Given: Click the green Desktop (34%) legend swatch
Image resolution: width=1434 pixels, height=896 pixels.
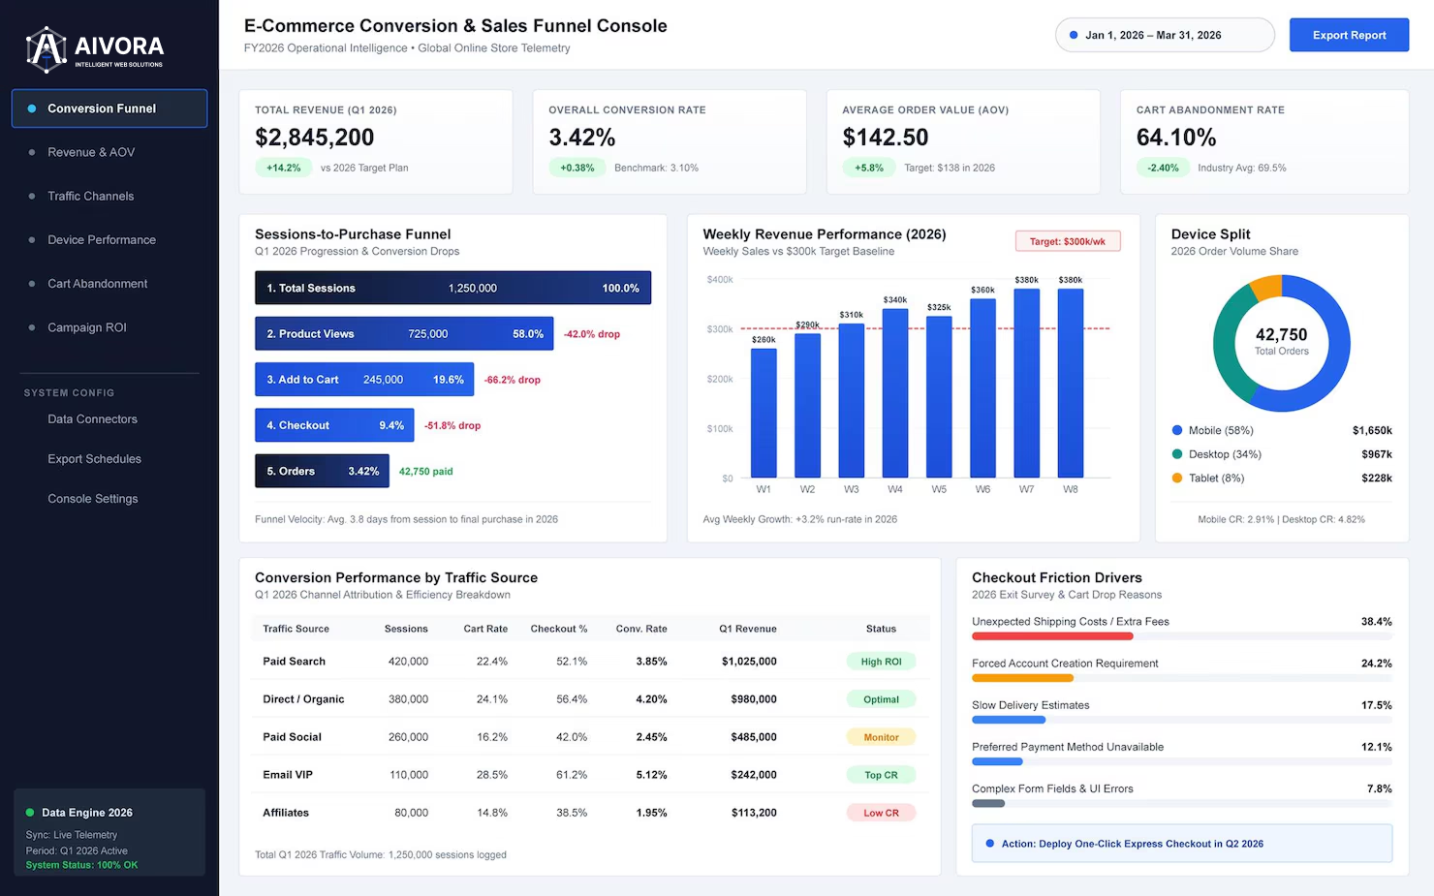Looking at the screenshot, I should pyautogui.click(x=1177, y=454).
